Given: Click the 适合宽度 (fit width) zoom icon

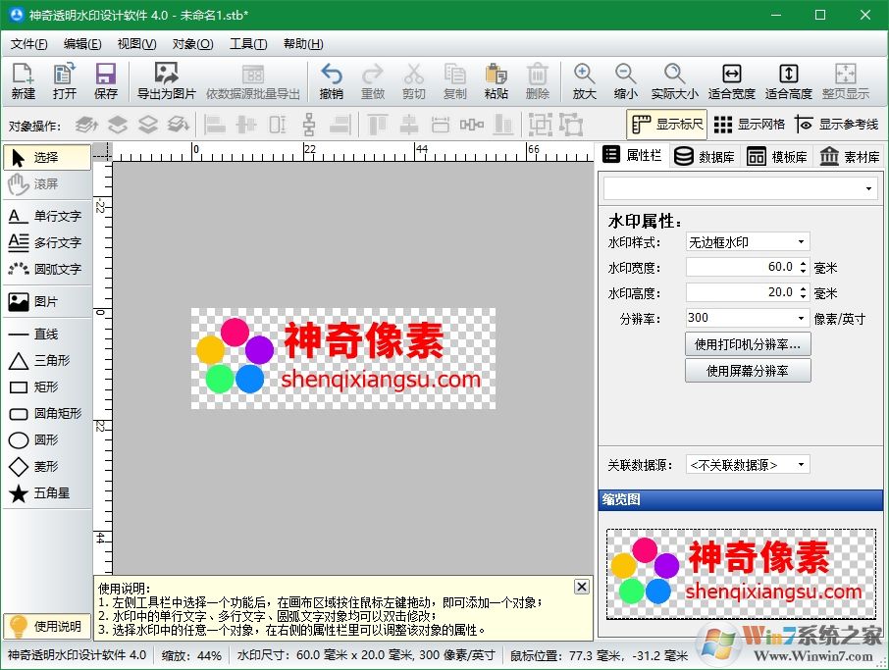Looking at the screenshot, I should tap(731, 80).
